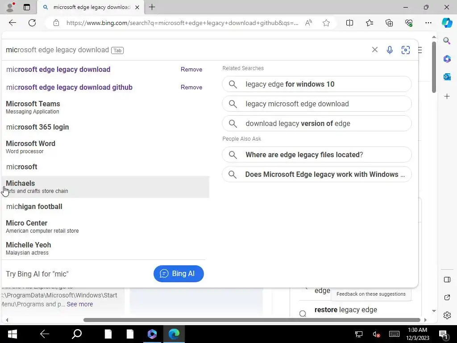View site information lock icon

pyautogui.click(x=56, y=23)
